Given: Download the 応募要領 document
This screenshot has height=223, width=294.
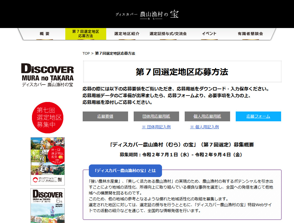Looking at the screenshot, I should point(105,116).
